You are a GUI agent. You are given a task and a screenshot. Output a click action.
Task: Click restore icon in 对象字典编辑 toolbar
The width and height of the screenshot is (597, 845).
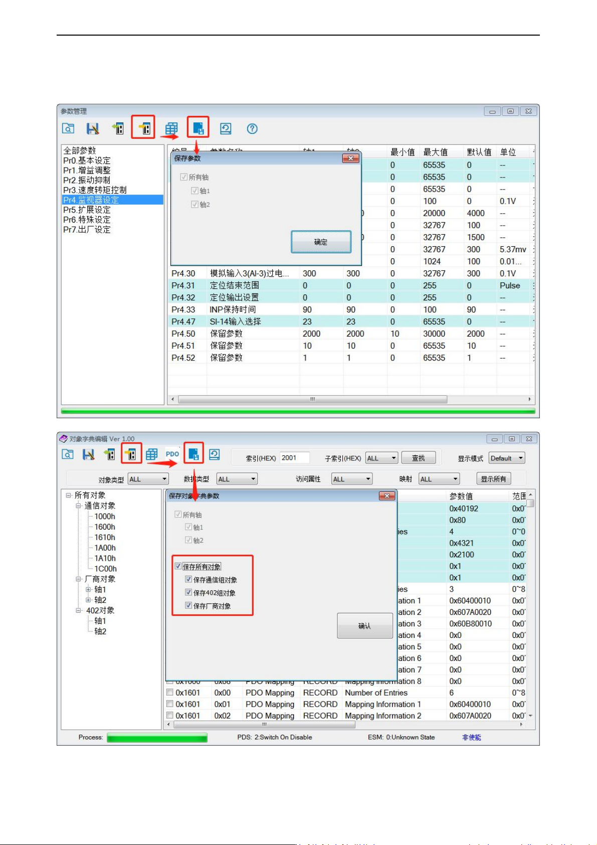pos(215,454)
